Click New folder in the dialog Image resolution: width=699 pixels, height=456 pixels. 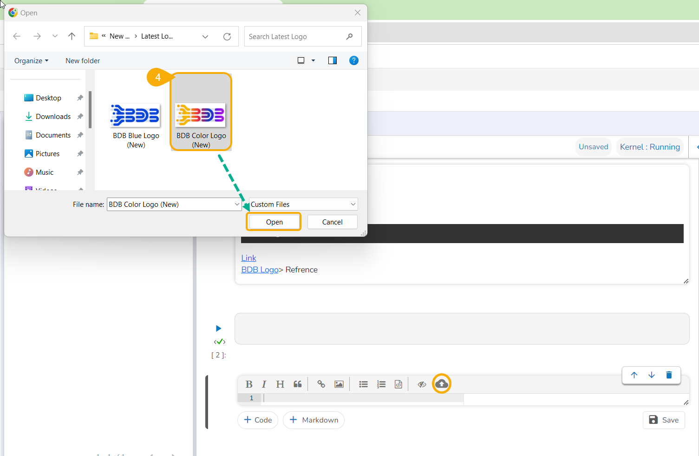83,60
